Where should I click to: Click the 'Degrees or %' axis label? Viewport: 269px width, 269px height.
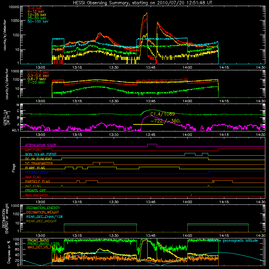9,252
